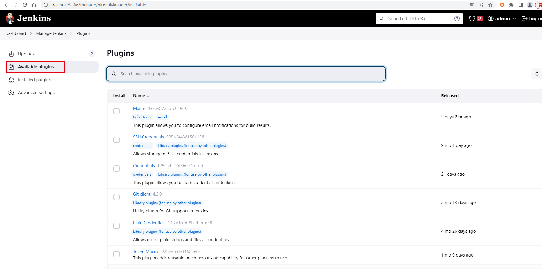Reload the page with browser refresh icon
Viewport: 542px width, 269px height.
tap(25, 5)
